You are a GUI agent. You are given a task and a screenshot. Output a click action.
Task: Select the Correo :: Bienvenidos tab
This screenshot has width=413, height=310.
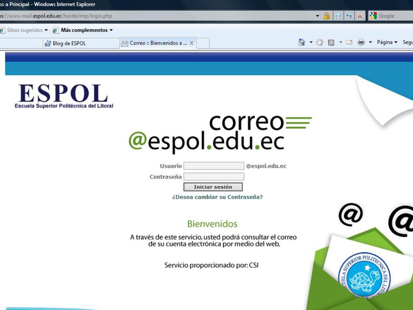point(158,43)
